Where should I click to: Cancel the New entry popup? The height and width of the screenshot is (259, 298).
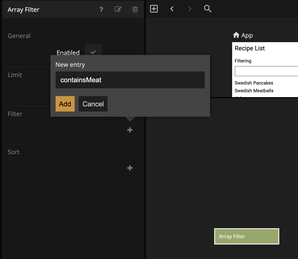pyautogui.click(x=93, y=104)
